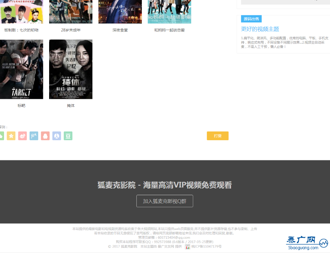Click the 28岁未成年 title link
Viewport: 330px width, 253px height.
point(71,30)
